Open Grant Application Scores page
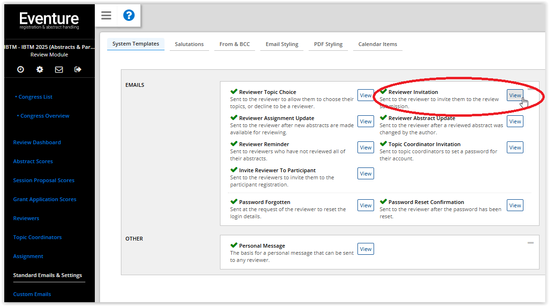549x306 pixels. tap(45, 199)
